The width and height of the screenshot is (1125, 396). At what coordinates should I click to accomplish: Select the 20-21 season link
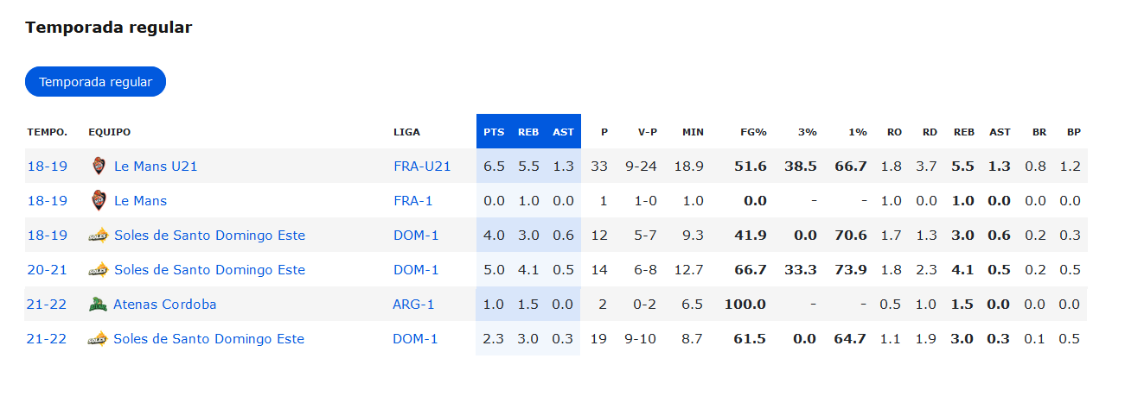[x=47, y=270]
